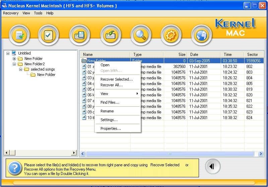Collapse the selected songs tree node

20,69
